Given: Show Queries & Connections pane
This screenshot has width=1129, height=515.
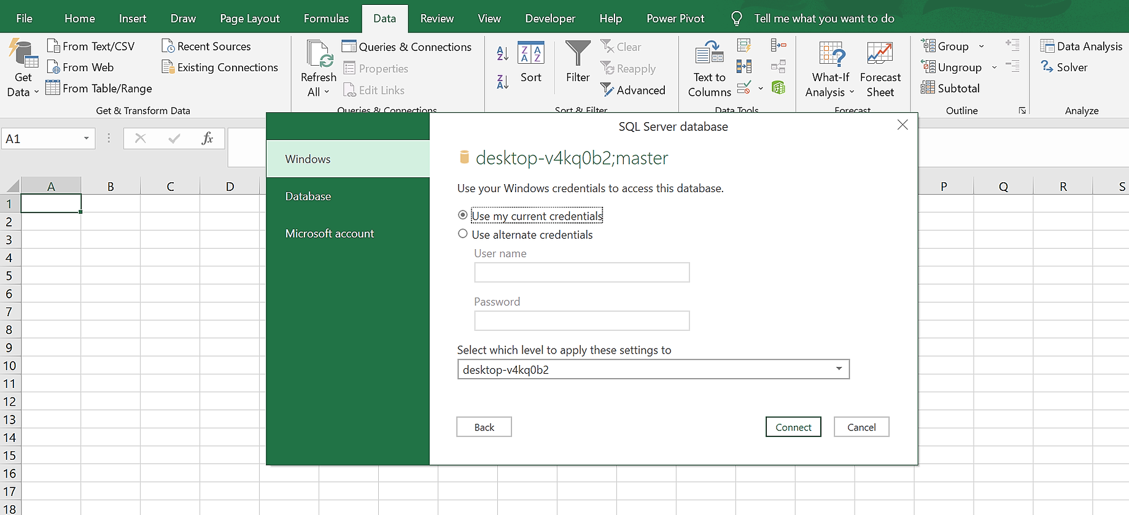Looking at the screenshot, I should [407, 47].
